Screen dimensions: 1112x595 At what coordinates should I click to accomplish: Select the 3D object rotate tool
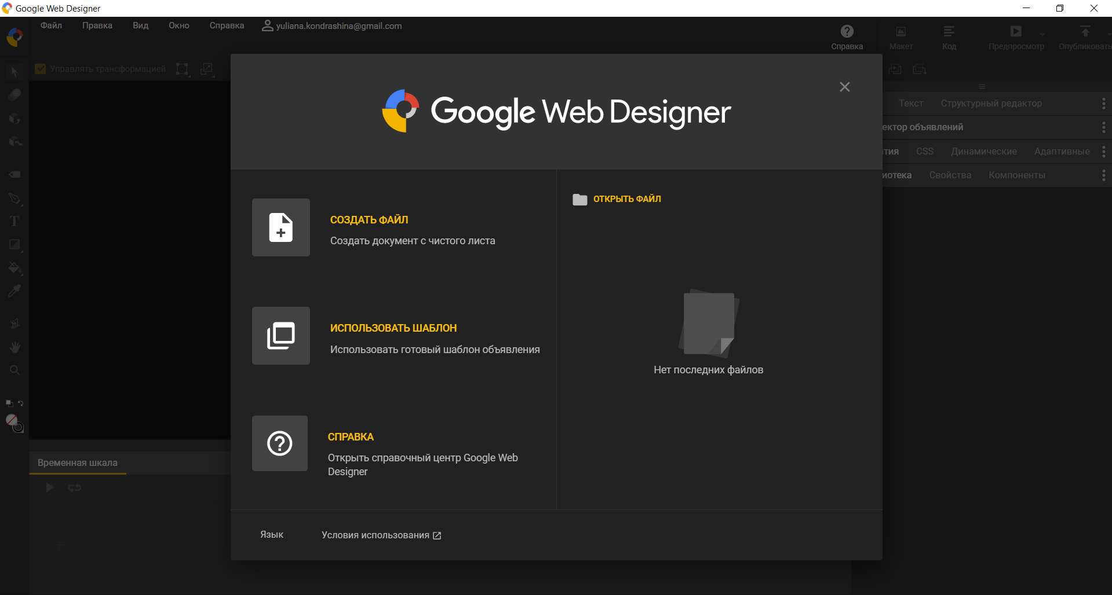click(x=14, y=119)
